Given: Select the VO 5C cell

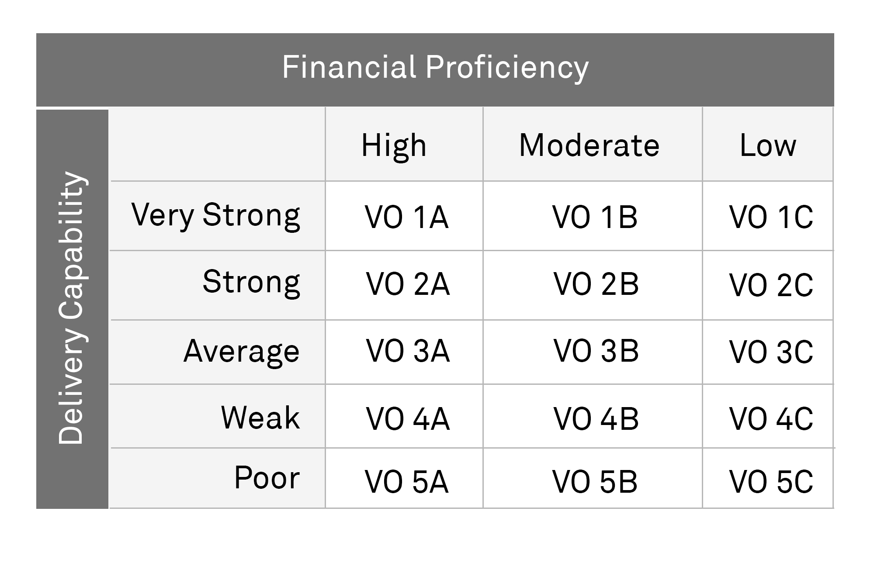Looking at the screenshot, I should 771,482.
